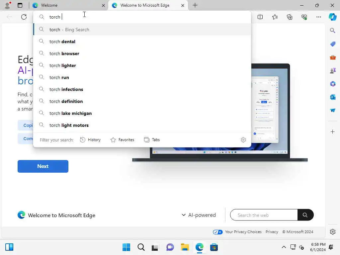340x255 pixels.
Task: Choose torch lake michigan suggestion
Action: click(142, 113)
